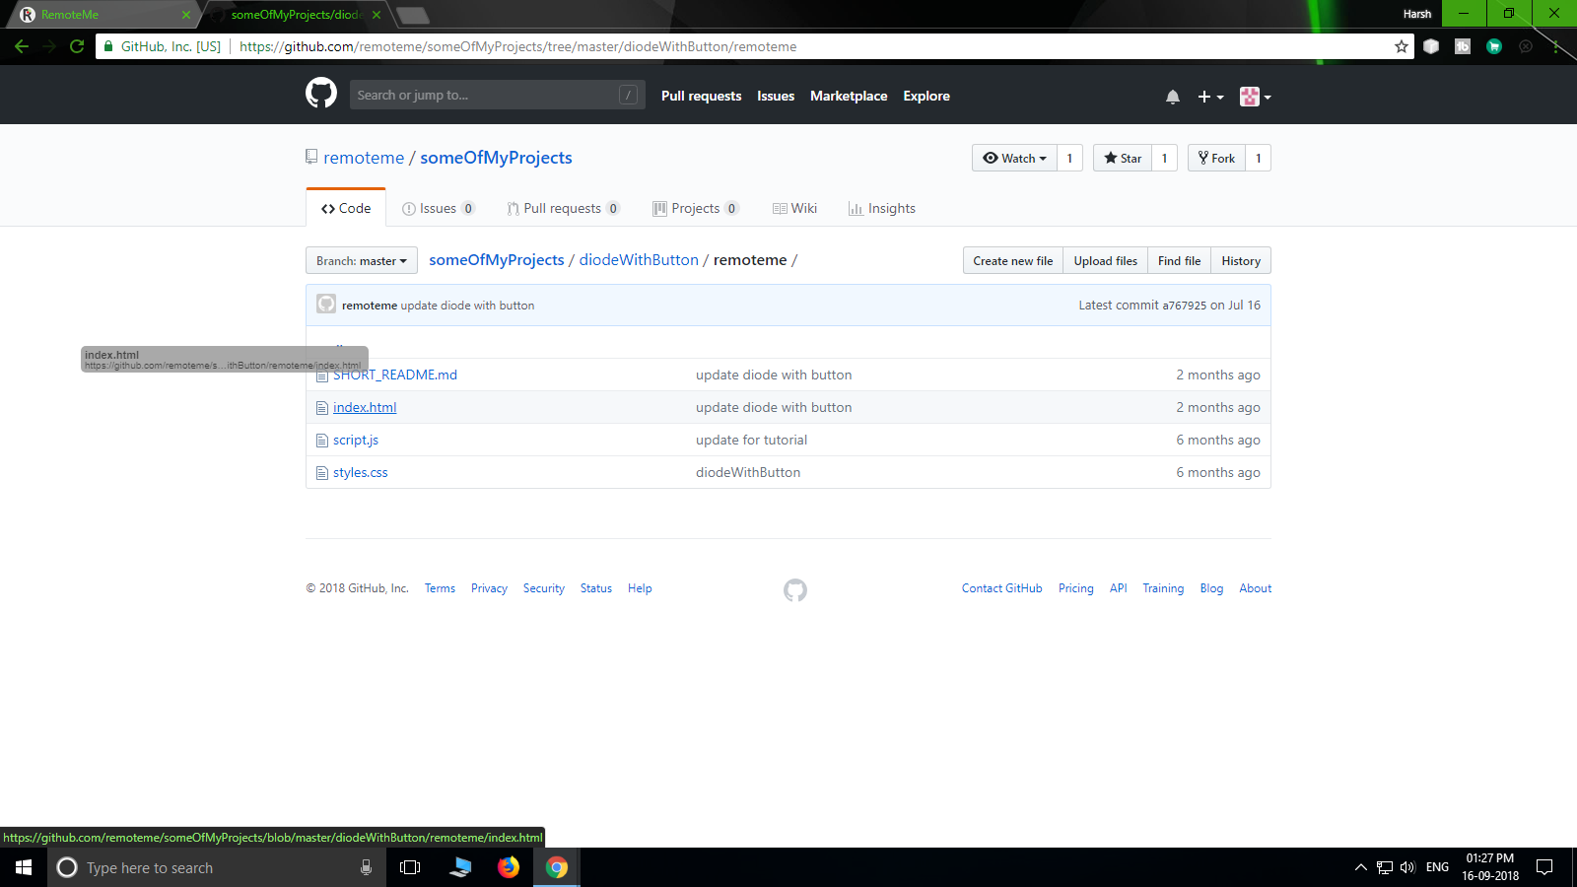Click file icon beside index.html

click(x=321, y=408)
